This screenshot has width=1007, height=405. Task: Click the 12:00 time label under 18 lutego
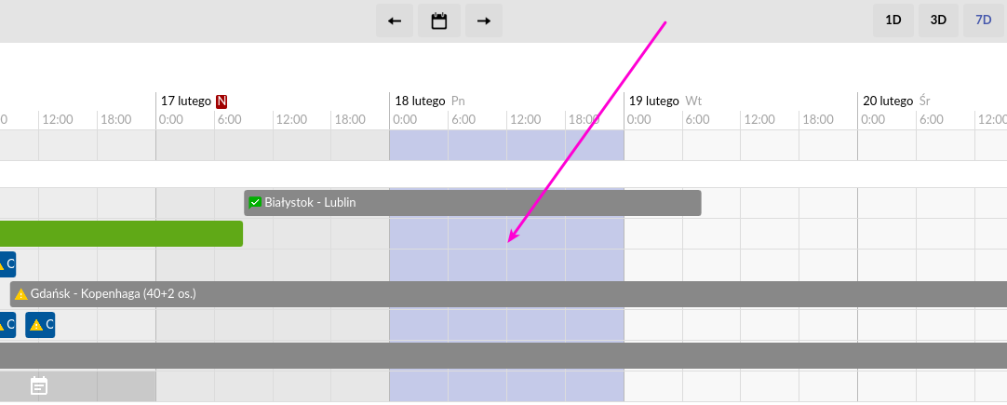[525, 119]
